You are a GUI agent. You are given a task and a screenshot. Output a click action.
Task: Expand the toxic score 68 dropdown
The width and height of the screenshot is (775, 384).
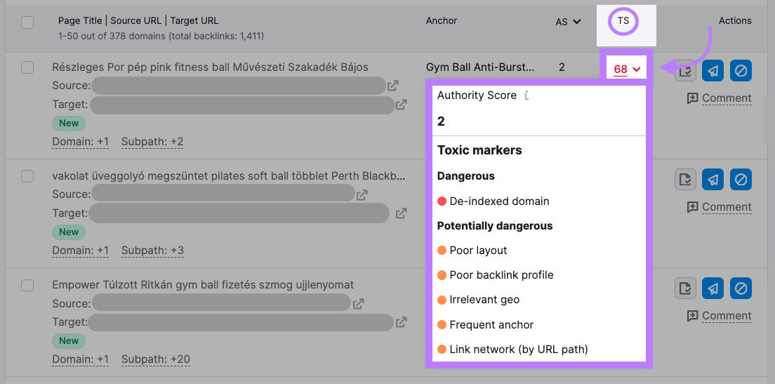tap(627, 69)
